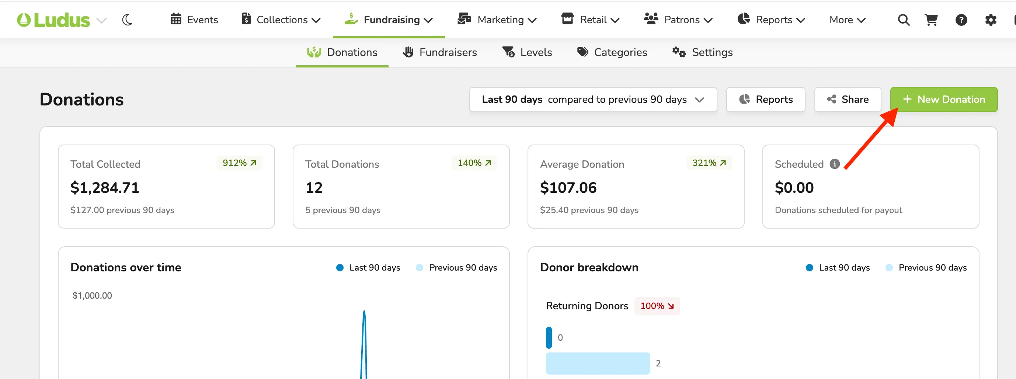This screenshot has width=1016, height=379.
Task: Click the $0.00 scheduled value
Action: pyautogui.click(x=794, y=188)
